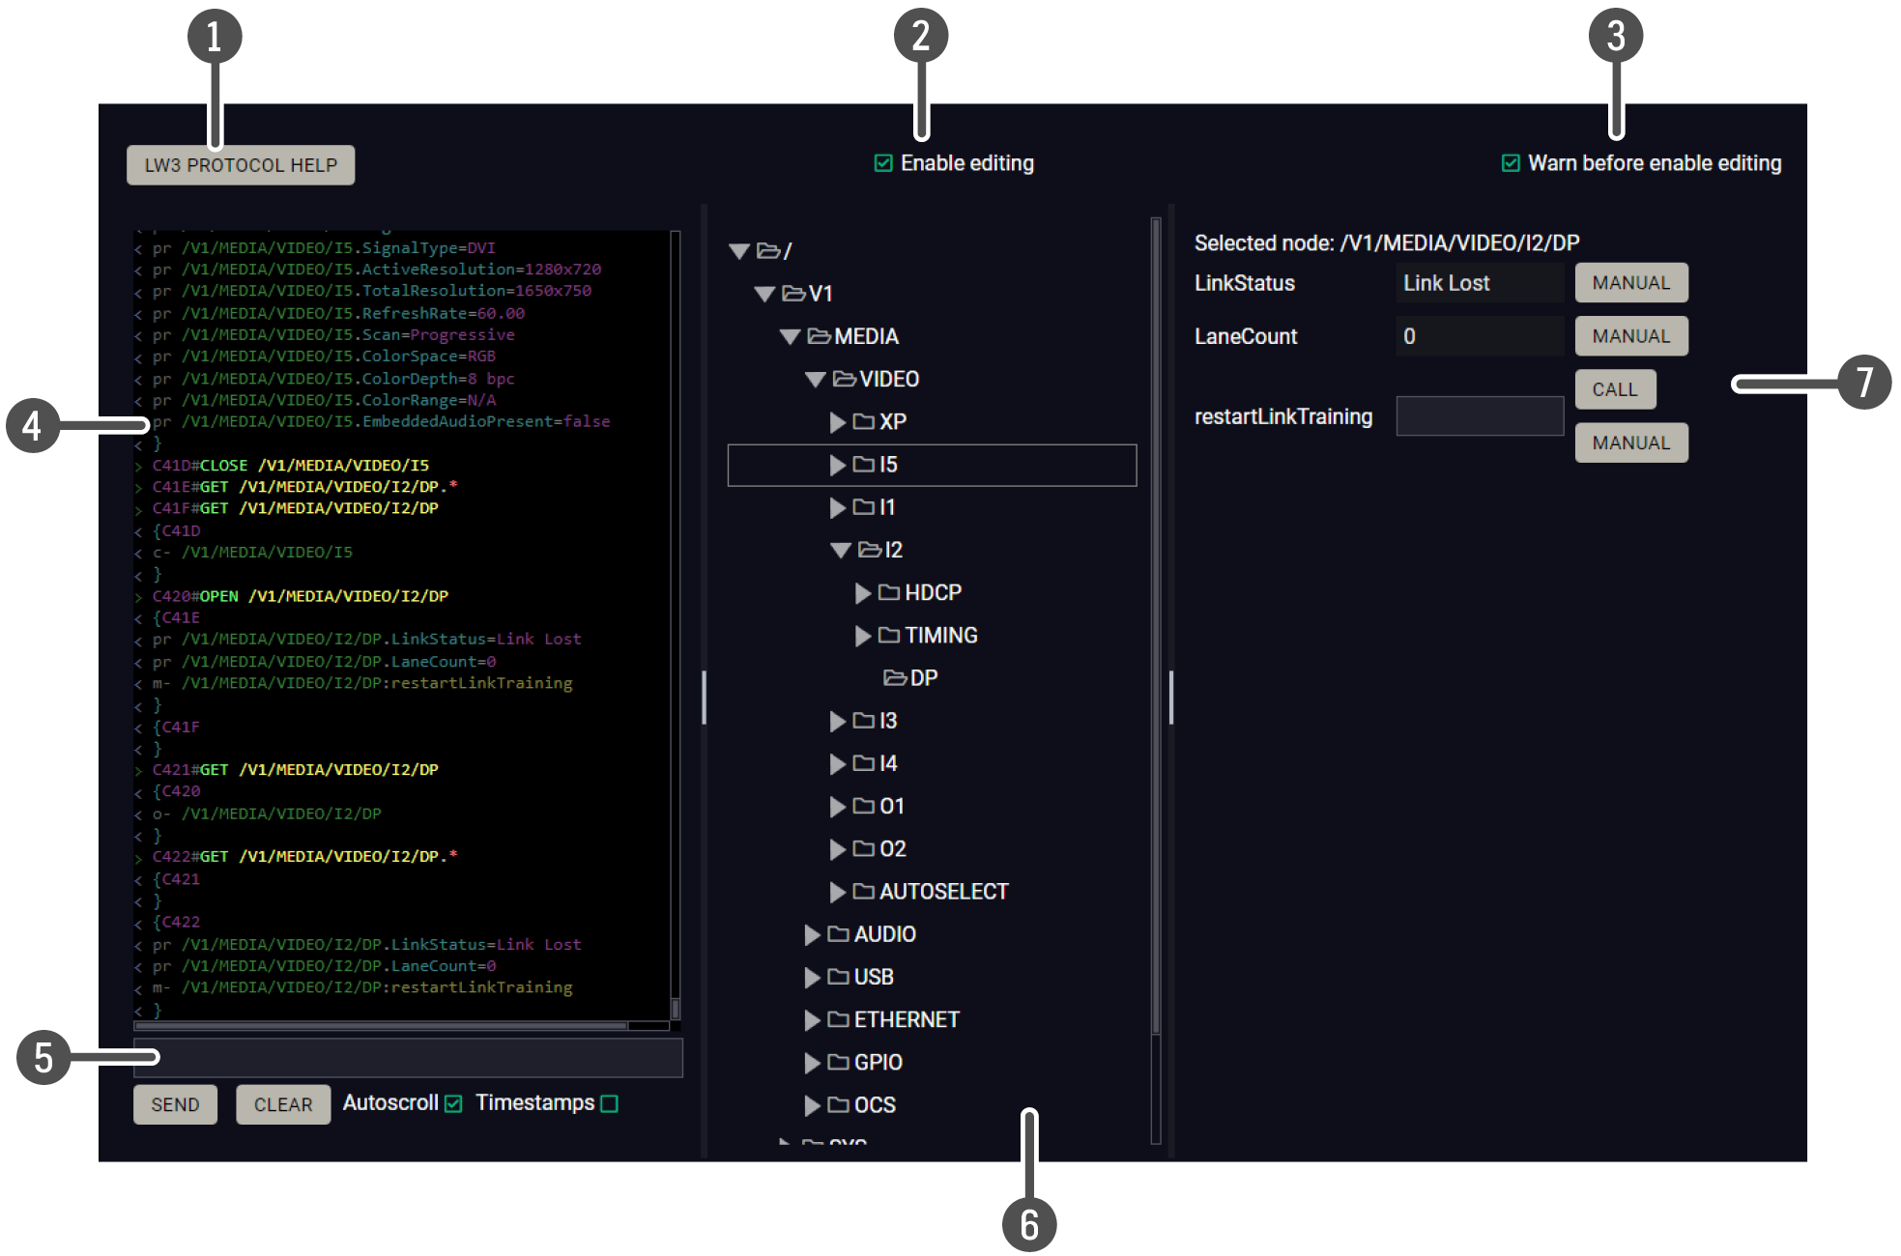Collapse the I2 node in tree
Screen dimensions: 1901x1256
pyautogui.click(x=840, y=550)
